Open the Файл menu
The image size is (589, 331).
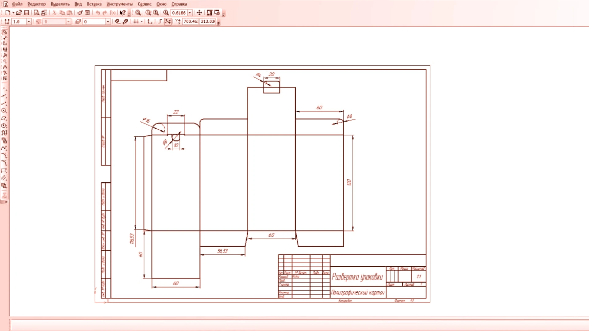[17, 4]
